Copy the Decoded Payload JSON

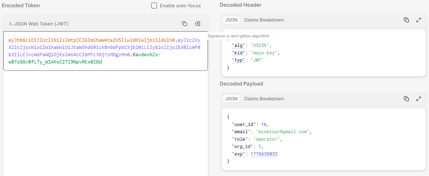(x=406, y=99)
